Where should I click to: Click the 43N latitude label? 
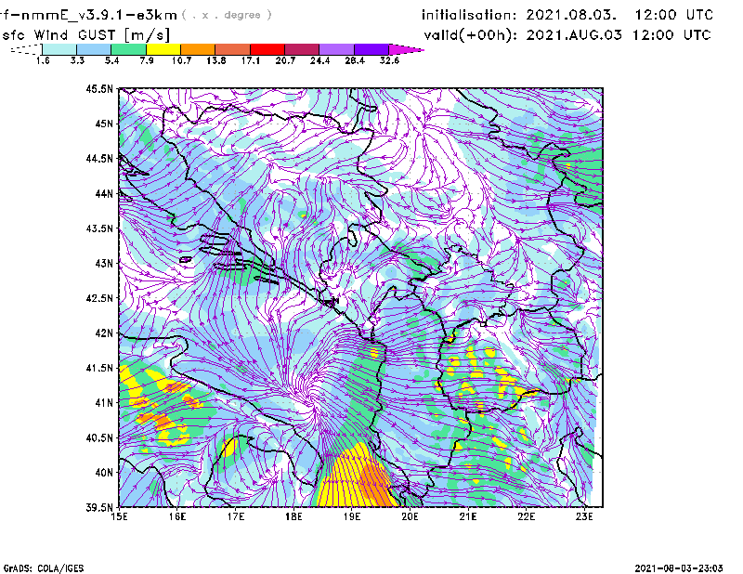click(104, 263)
